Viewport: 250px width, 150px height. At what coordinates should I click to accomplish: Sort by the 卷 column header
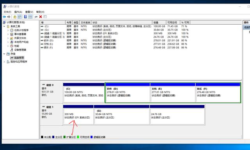pyautogui.click(x=53, y=23)
